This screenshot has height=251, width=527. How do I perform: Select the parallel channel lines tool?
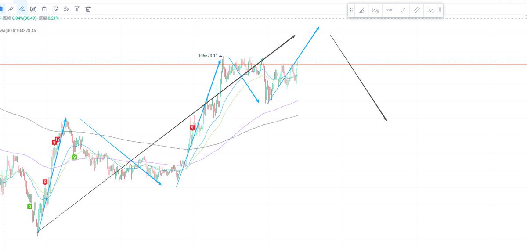416,10
